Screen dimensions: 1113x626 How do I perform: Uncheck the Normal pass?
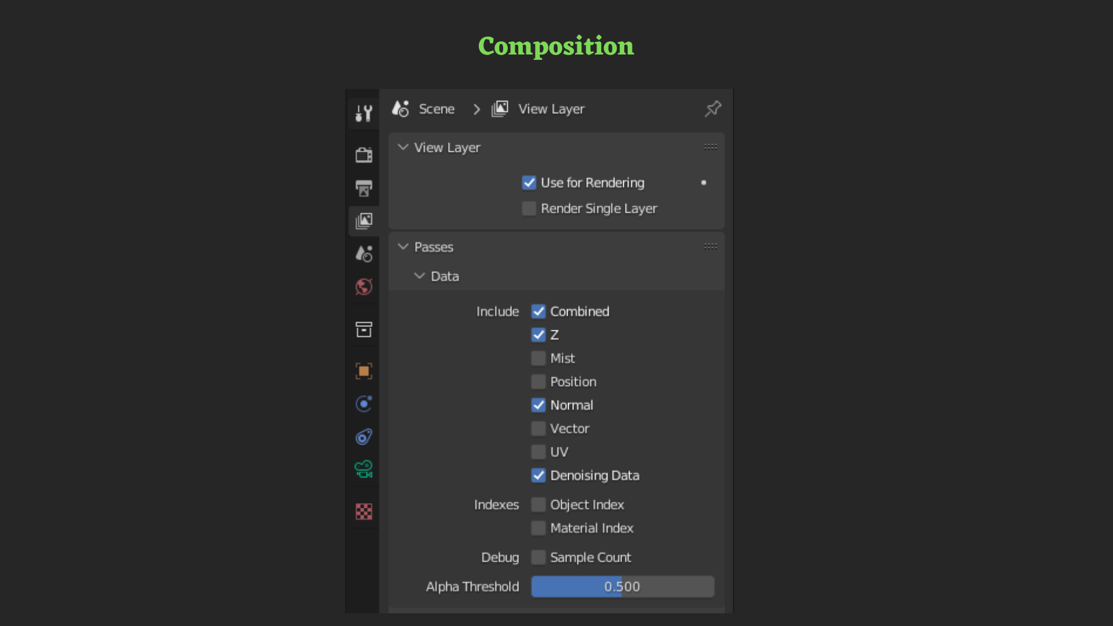coord(539,405)
